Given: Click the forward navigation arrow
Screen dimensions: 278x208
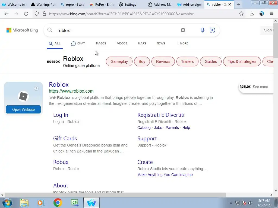Looking at the screenshot, I should (16, 14).
